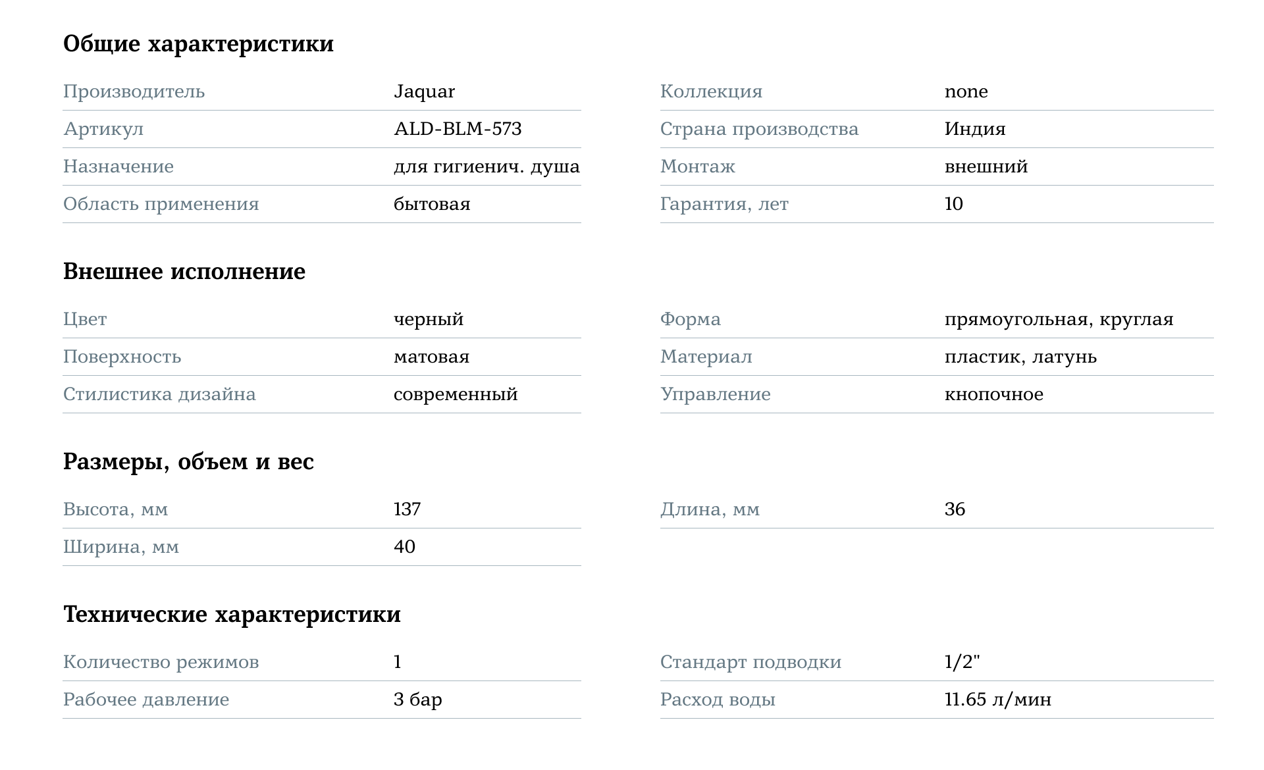Click the Управление value кнопочное
Image resolution: width=1264 pixels, height=770 pixels.
tap(993, 395)
